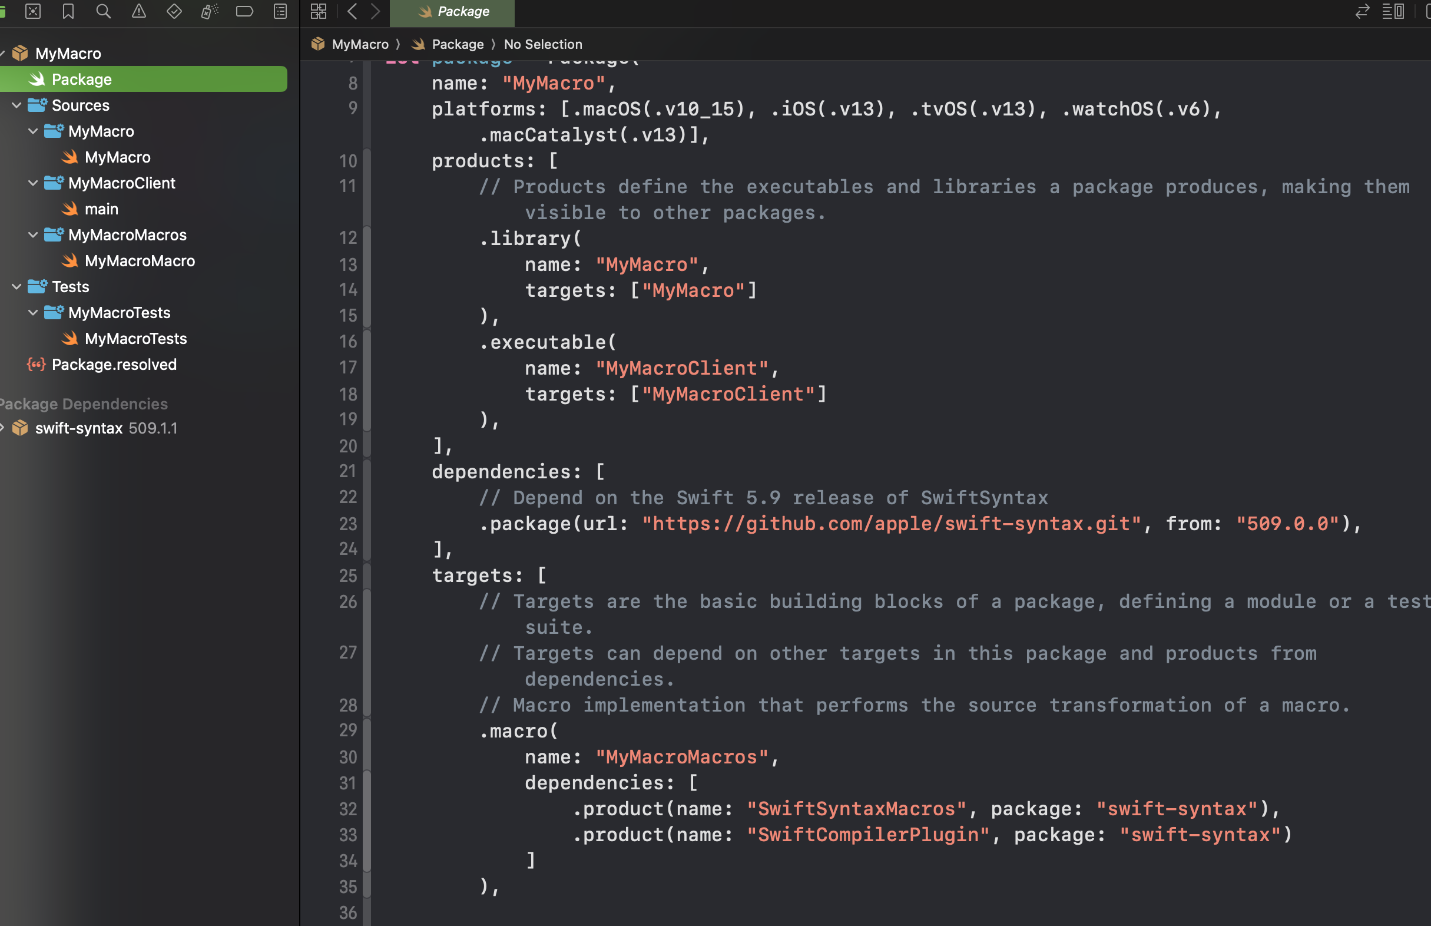
Task: Open the Find navigator magnifier icon
Action: coord(104,11)
